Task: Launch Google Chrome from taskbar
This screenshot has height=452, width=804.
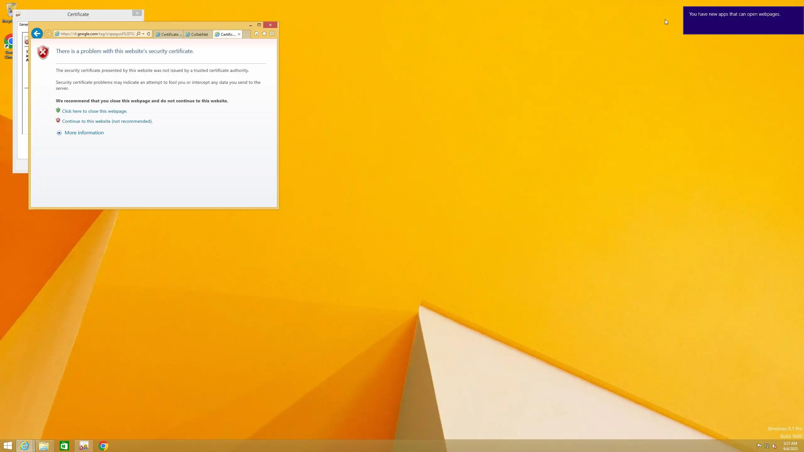Action: (103, 446)
